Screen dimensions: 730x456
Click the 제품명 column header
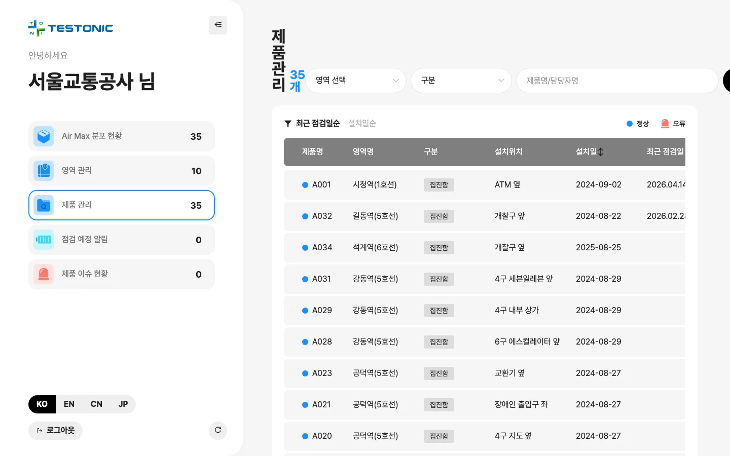coord(313,151)
